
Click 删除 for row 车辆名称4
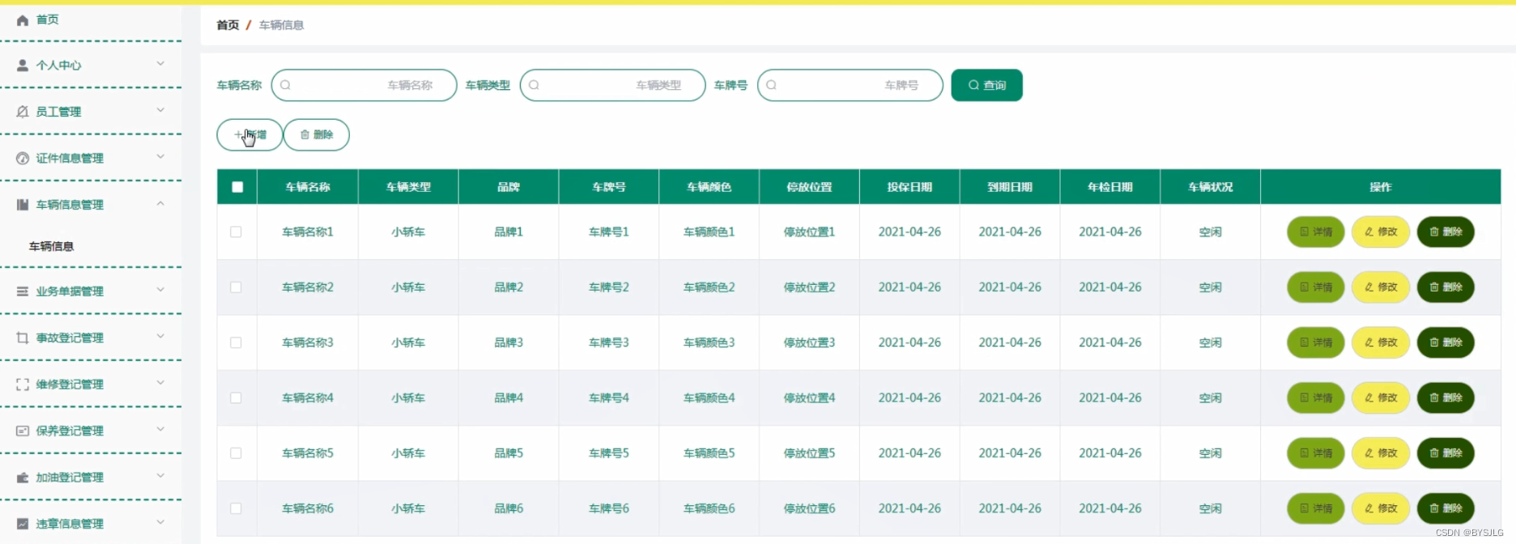(x=1446, y=398)
